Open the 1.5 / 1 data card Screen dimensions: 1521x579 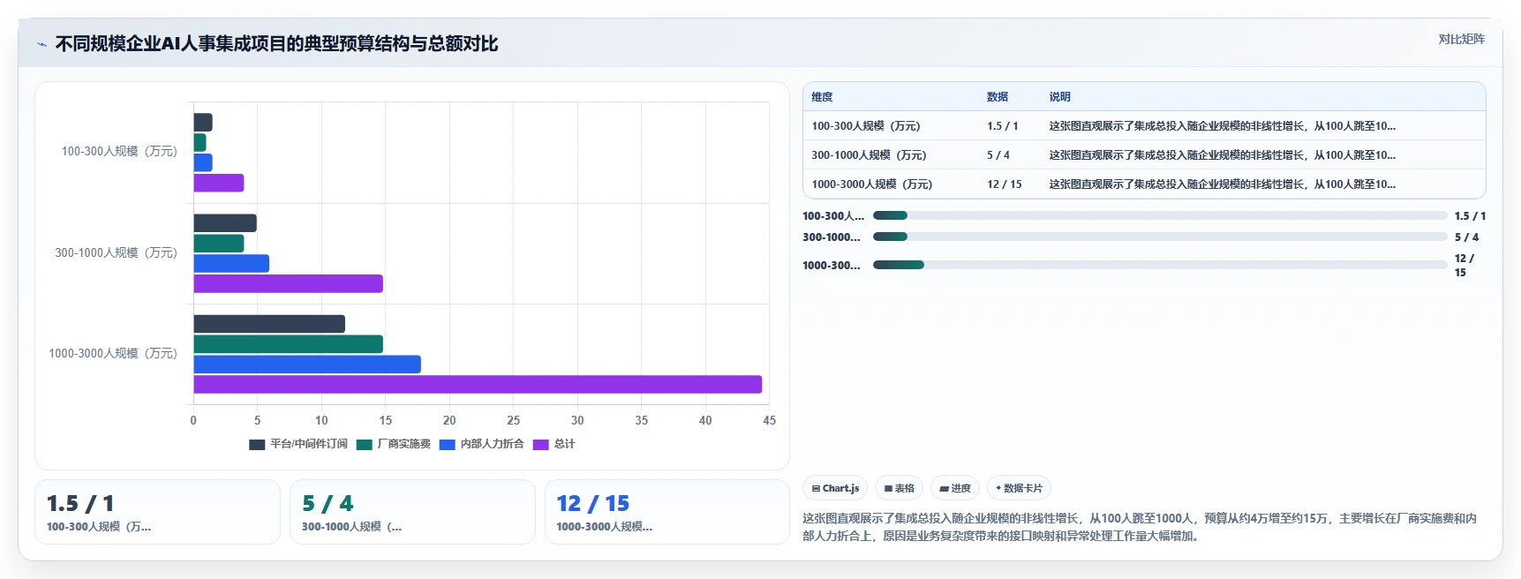157,512
